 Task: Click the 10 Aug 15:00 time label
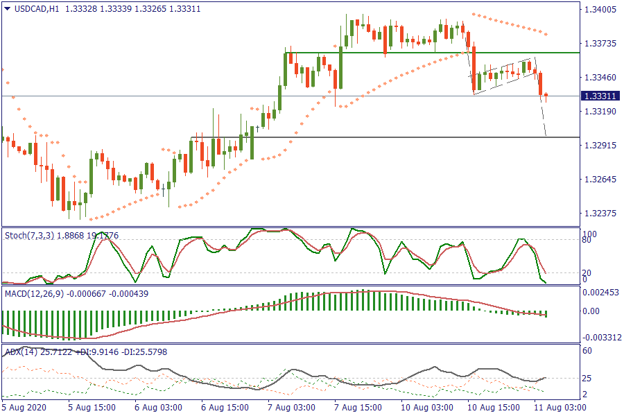494,408
